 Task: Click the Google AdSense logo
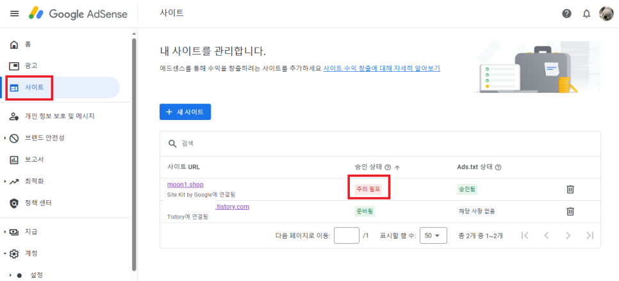pos(78,14)
